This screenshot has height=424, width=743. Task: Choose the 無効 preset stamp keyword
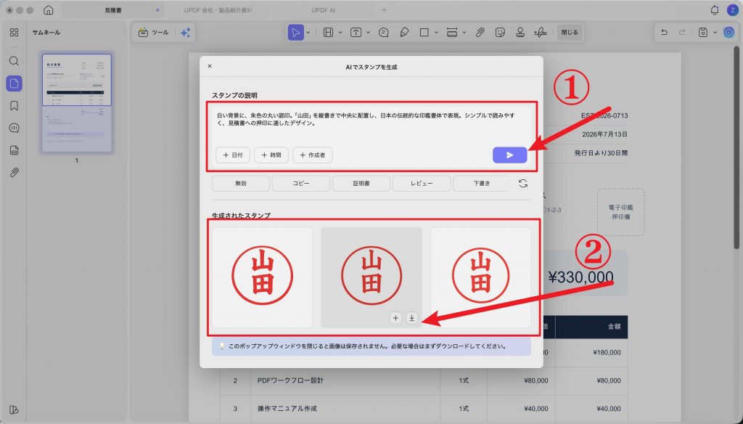click(241, 184)
